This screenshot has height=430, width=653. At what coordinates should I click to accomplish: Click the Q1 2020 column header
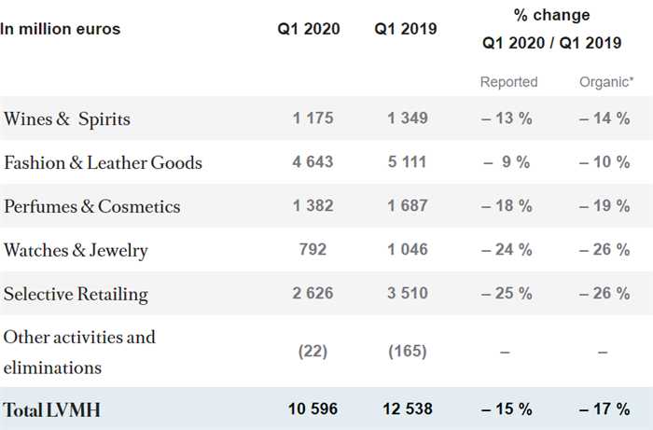[309, 29]
